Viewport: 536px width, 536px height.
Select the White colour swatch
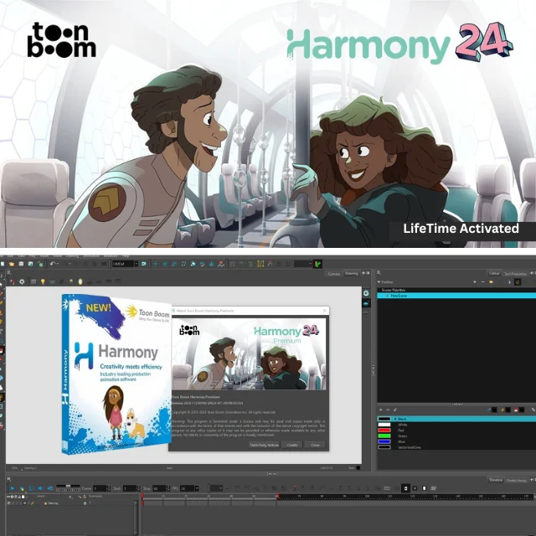coord(456,425)
